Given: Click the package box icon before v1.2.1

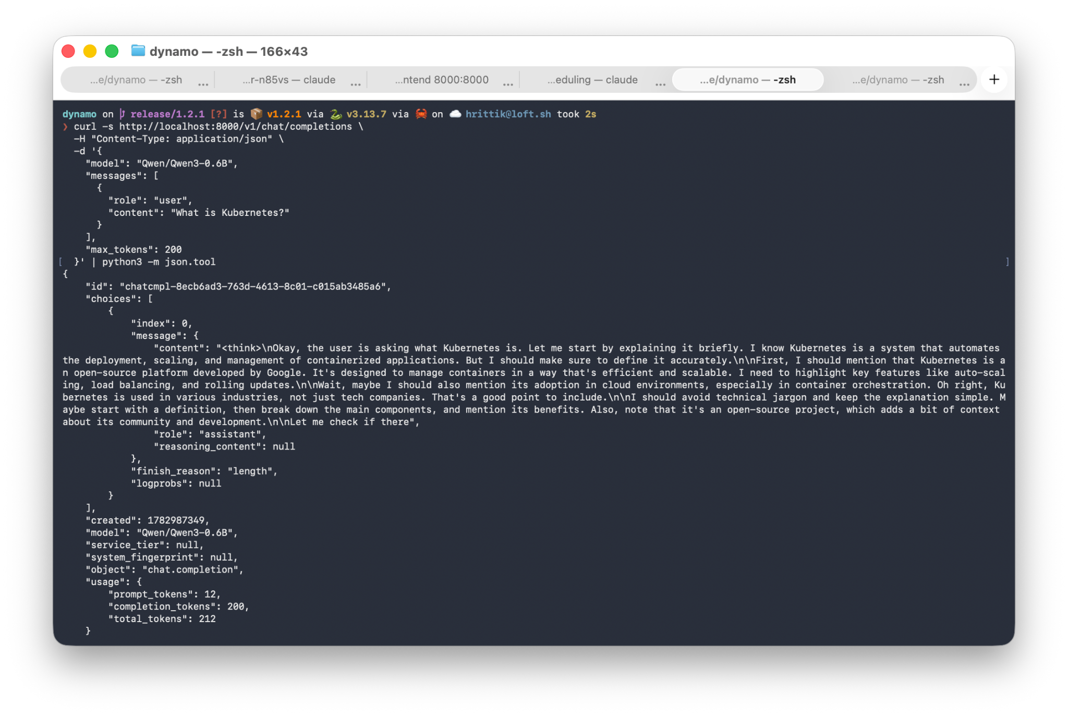Looking at the screenshot, I should (256, 114).
